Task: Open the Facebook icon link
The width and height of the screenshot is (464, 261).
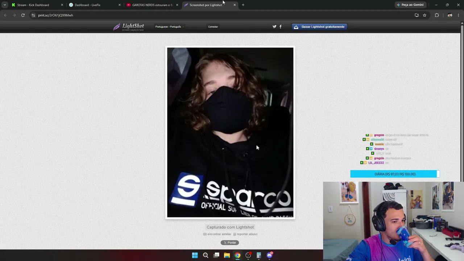Action: [x=280, y=26]
